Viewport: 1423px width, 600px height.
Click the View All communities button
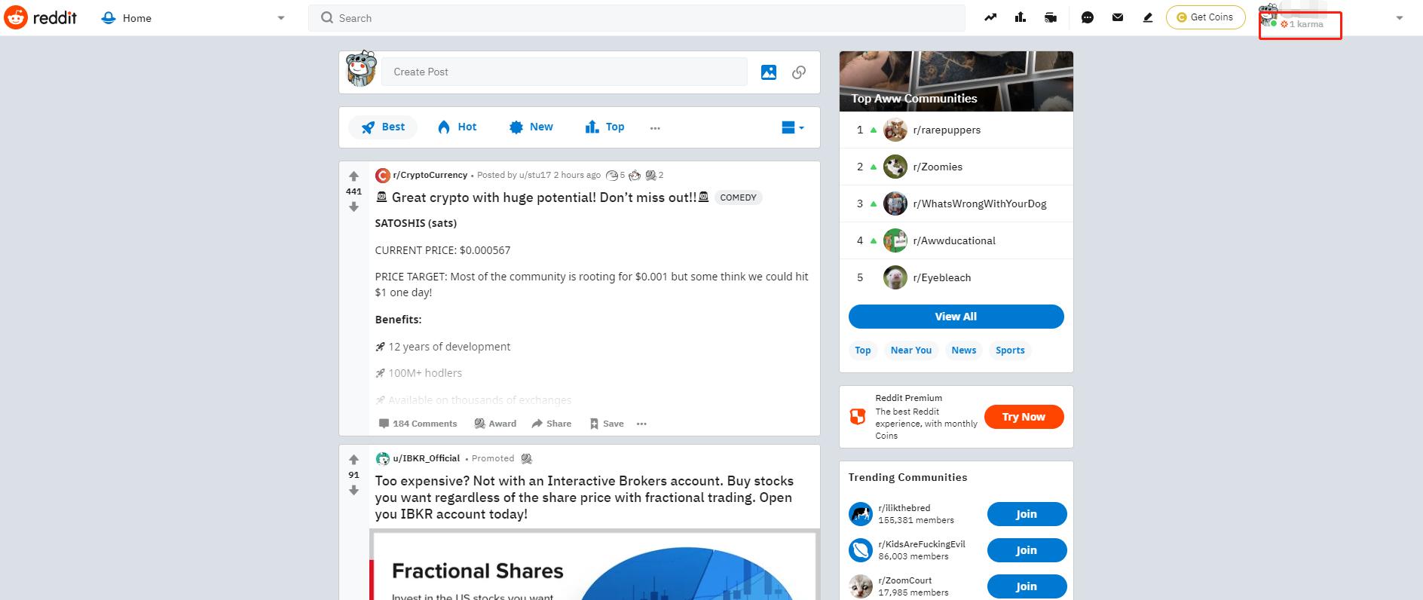pyautogui.click(x=956, y=317)
